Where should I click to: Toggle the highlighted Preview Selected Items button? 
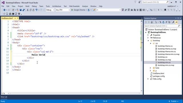(176, 22)
